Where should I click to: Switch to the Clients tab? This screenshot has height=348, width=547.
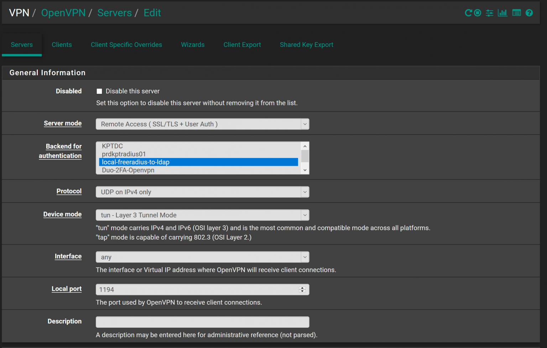(62, 44)
